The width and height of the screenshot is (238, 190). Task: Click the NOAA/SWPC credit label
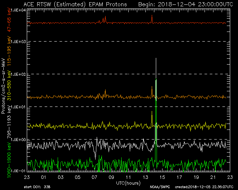159,187
